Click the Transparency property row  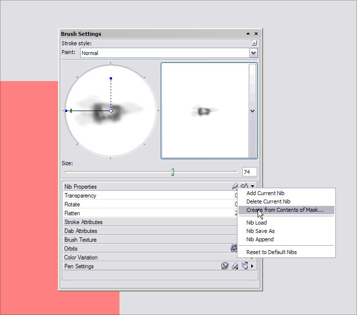(150, 196)
